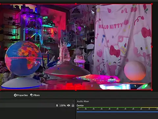158x119 pixels.
Task: Click the Audio Mixer panel title
Action: pyautogui.click(x=83, y=101)
